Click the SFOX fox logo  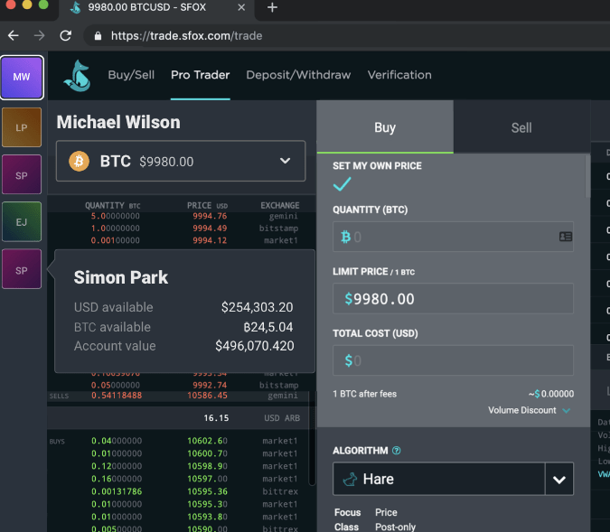coord(78,76)
